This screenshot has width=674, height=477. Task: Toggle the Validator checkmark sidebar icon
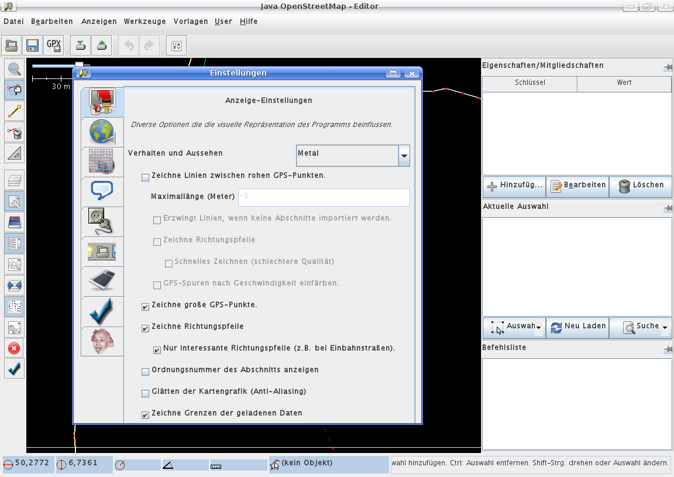tap(14, 369)
